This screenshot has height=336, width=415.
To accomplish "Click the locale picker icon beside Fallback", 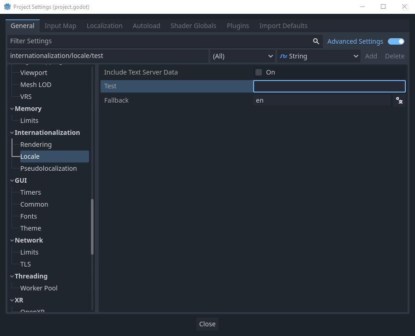I will [399, 100].
